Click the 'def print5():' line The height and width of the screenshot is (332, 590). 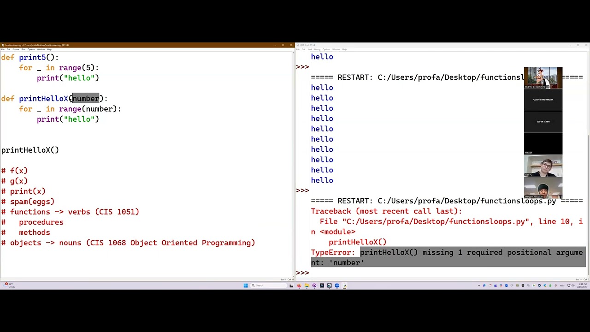pos(30,58)
